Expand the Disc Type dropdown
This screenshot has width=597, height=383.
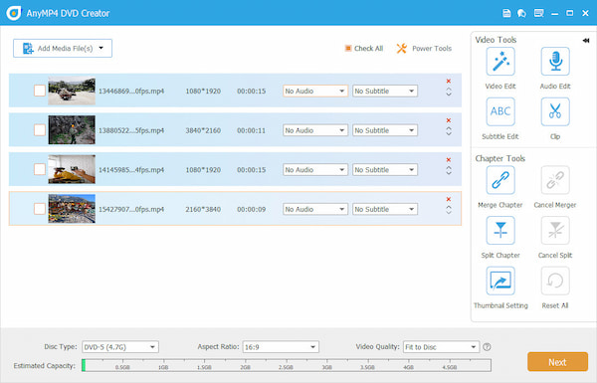pyautogui.click(x=120, y=347)
